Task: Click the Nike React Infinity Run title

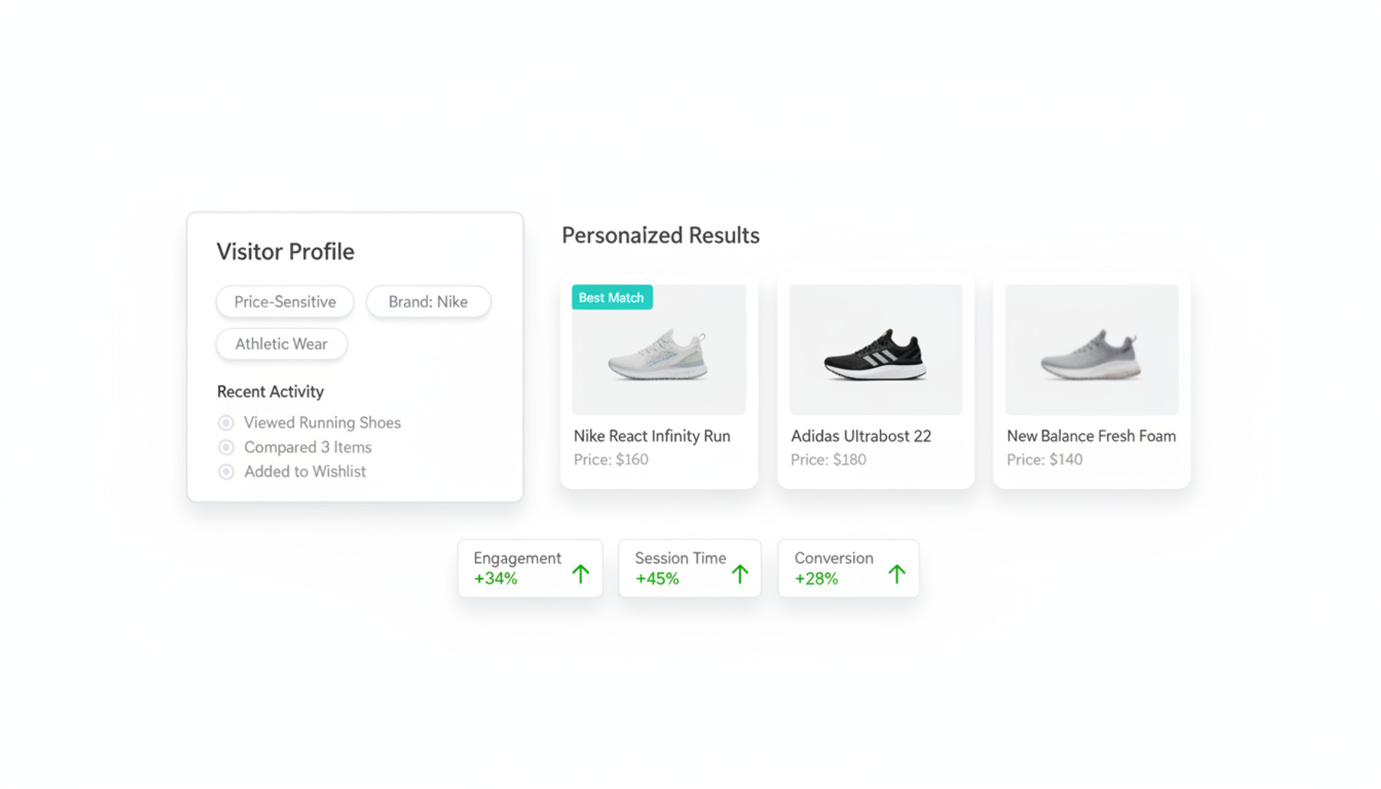Action: point(651,436)
